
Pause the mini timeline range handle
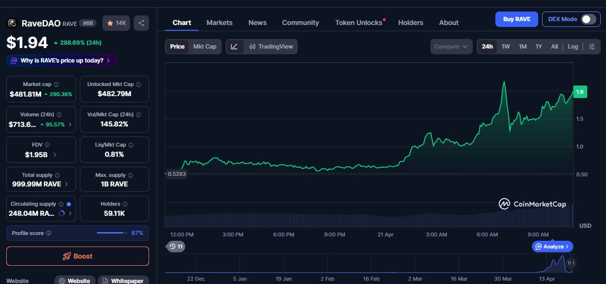[570, 263]
